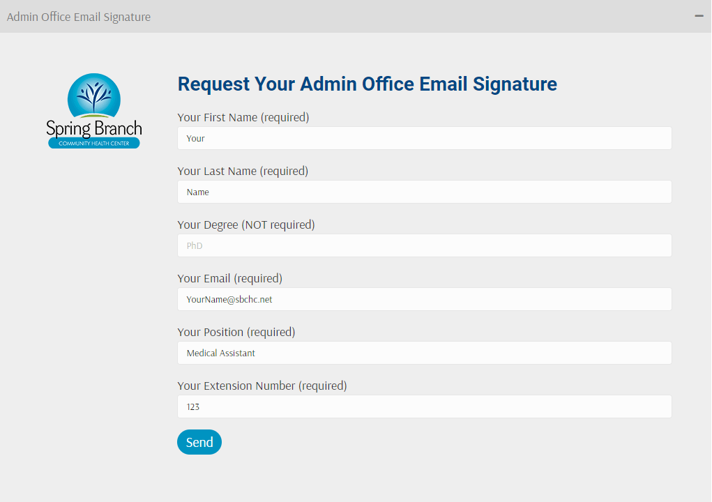Image resolution: width=712 pixels, height=502 pixels.
Task: Click the Your Email (required) label
Action: tap(229, 278)
